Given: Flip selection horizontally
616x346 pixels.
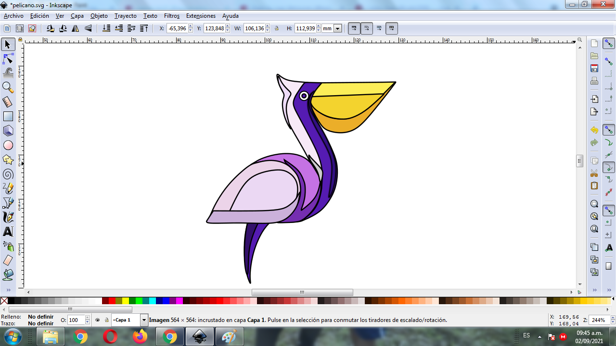Looking at the screenshot, I should point(76,28).
